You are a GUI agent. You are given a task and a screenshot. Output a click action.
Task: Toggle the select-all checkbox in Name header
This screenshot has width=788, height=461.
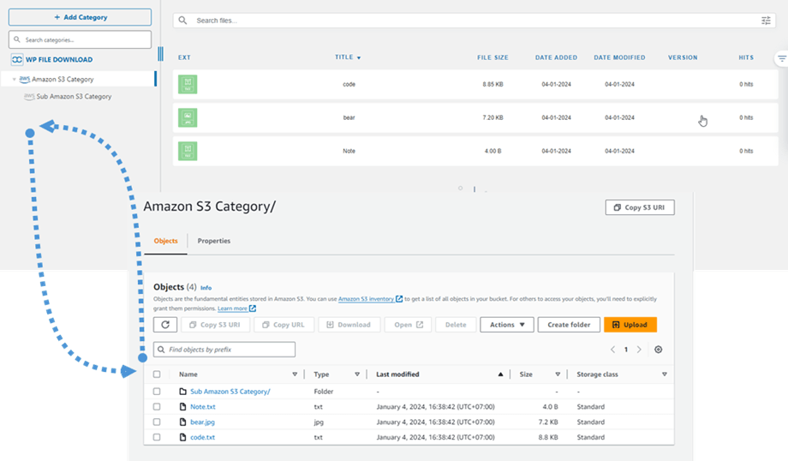(x=157, y=374)
